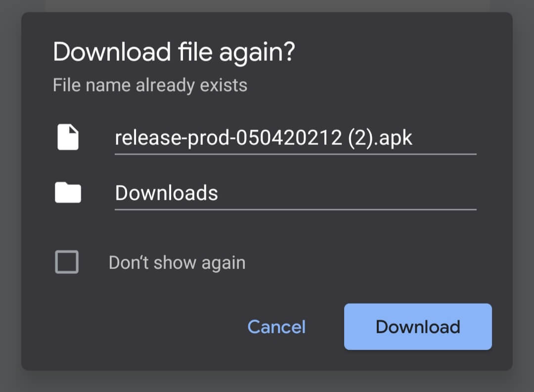This screenshot has width=534, height=392.
Task: Click empty space after the .apk text
Action: click(445, 138)
